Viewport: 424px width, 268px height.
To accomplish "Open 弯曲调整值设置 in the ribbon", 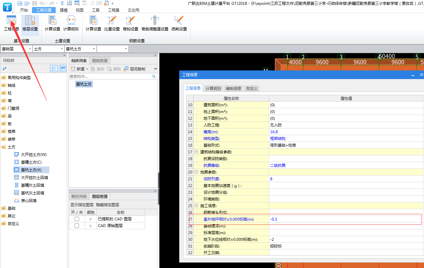I will 155,23.
